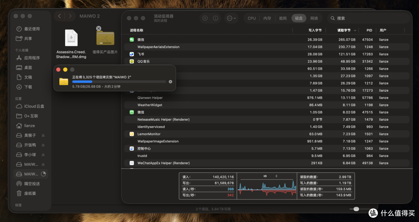The image size is (419, 222).
Task: Stop copying 值得买产品图片 via its x badge
Action: pos(99,28)
